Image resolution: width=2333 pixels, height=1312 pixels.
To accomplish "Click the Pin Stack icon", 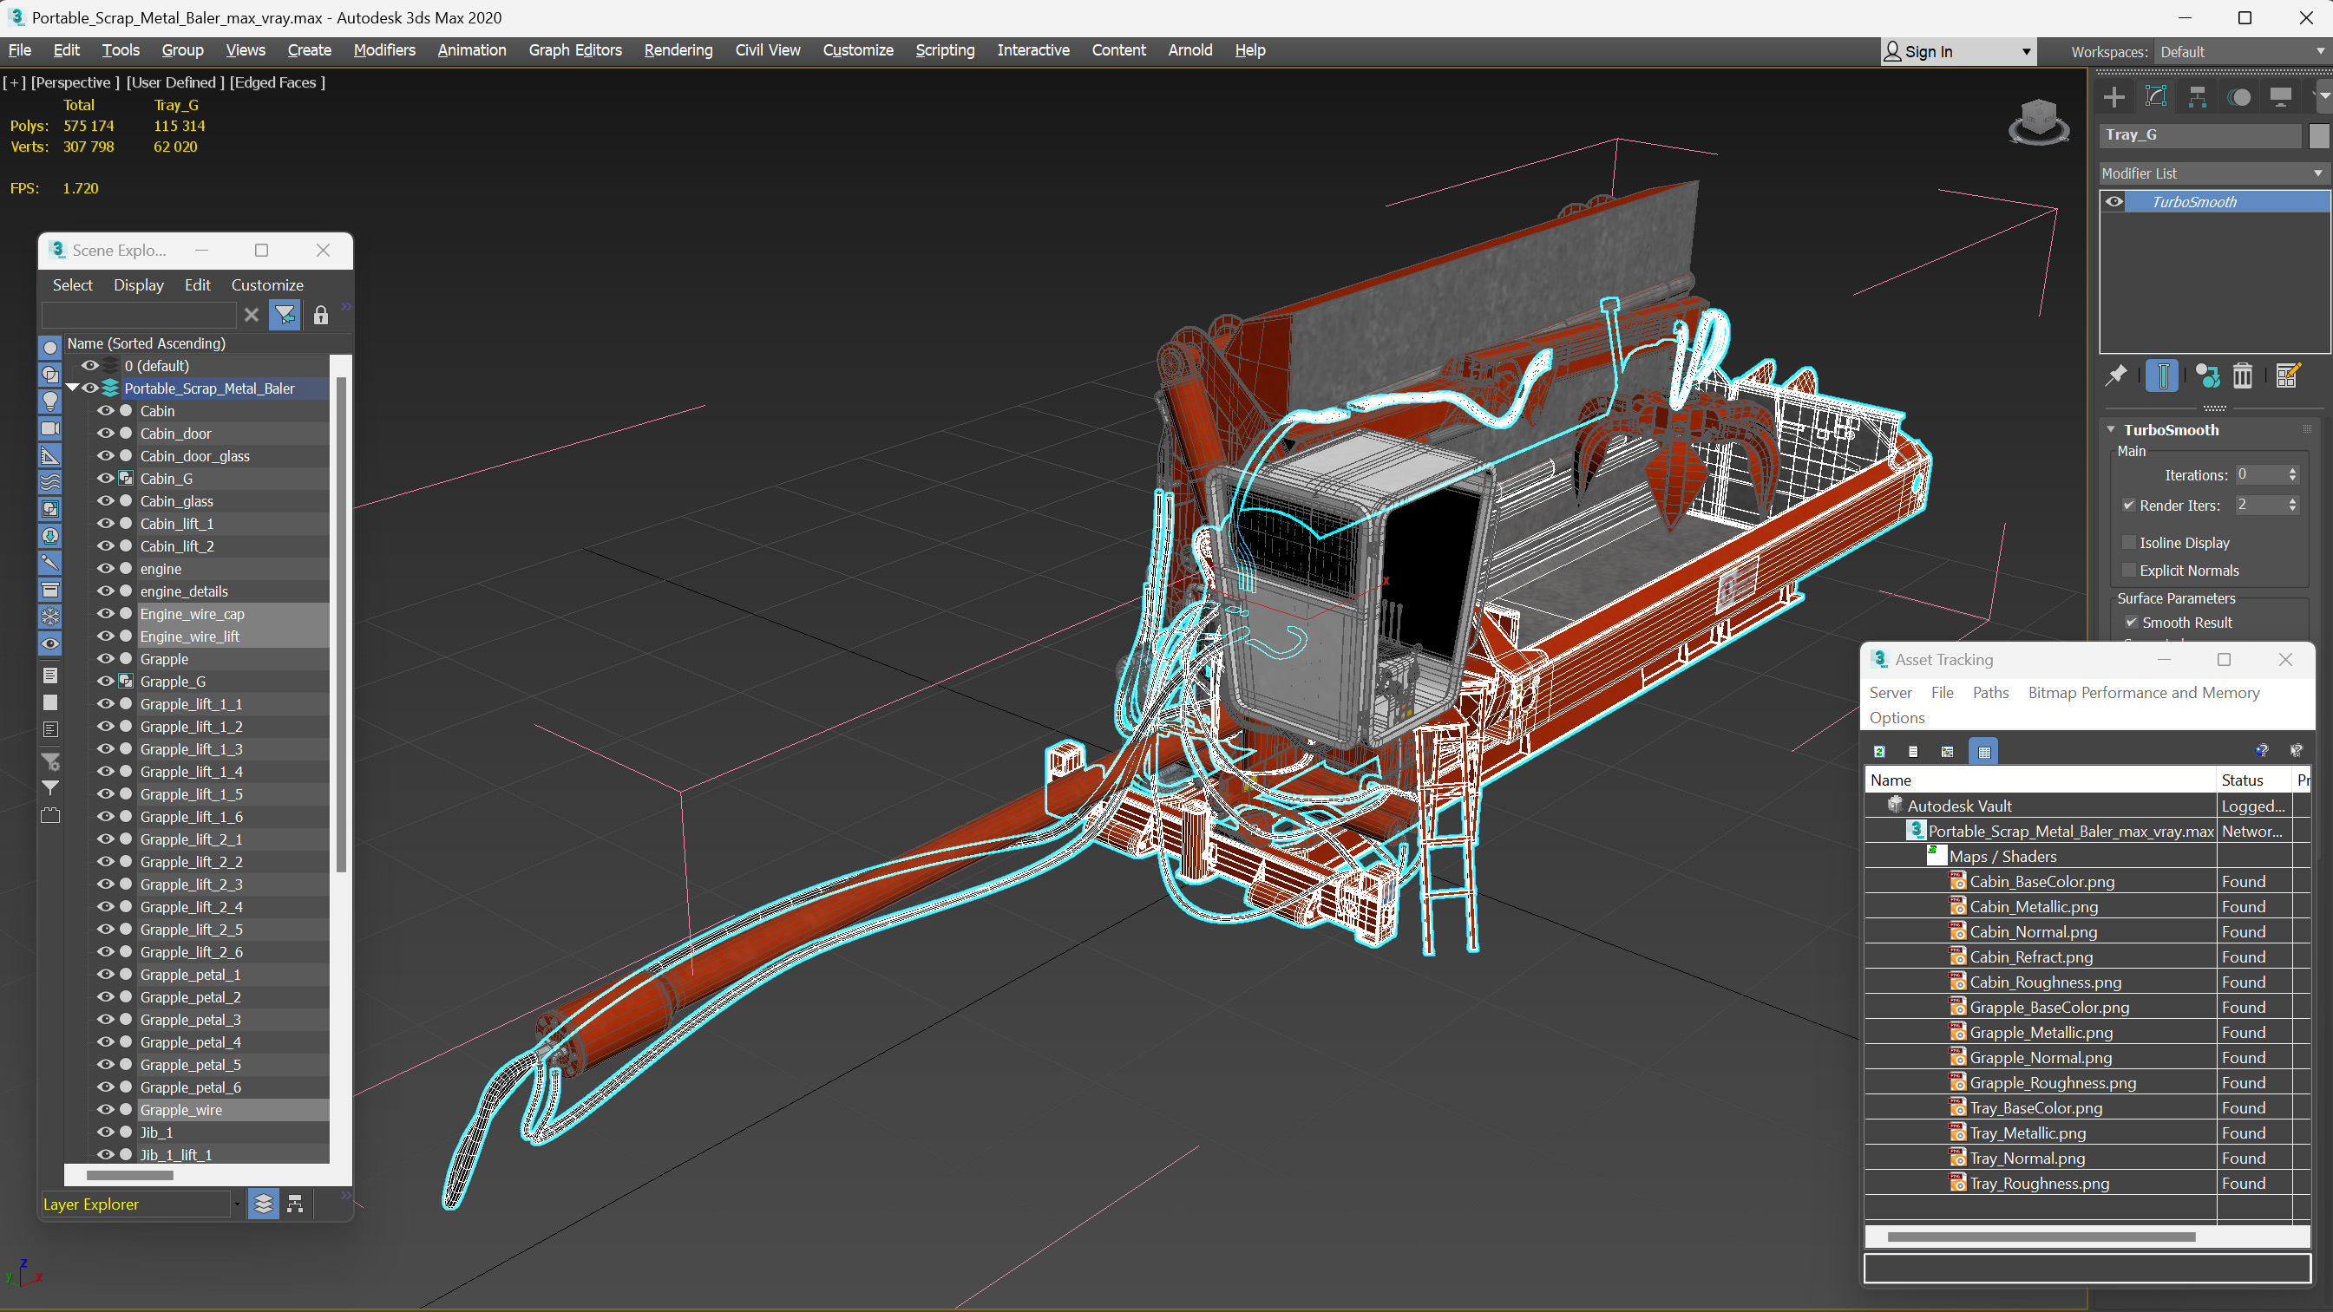I will (x=2117, y=375).
